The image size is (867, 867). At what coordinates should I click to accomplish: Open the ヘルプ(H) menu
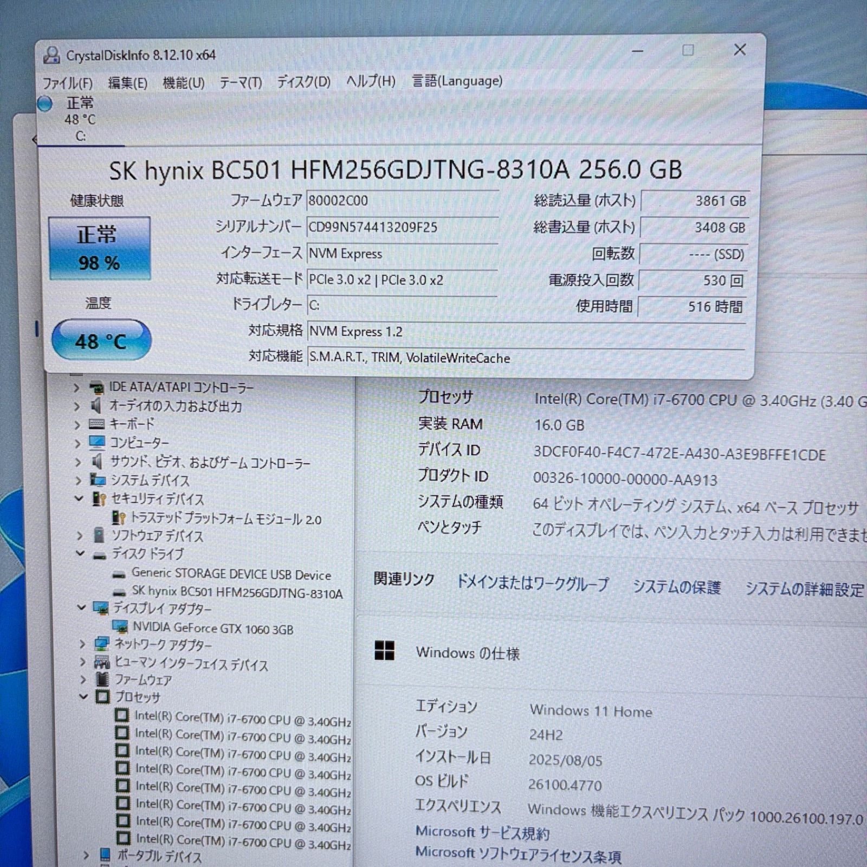371,81
